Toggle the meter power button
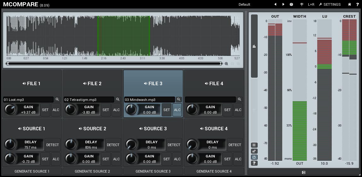 point(254,157)
